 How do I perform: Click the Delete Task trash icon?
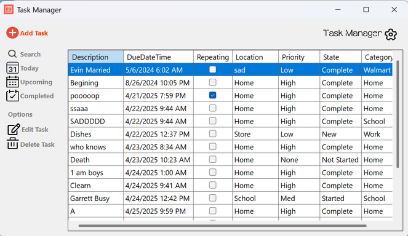coord(12,143)
